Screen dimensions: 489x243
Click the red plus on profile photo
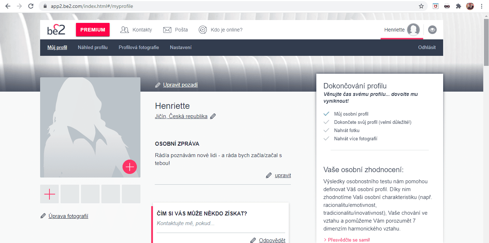(x=130, y=167)
